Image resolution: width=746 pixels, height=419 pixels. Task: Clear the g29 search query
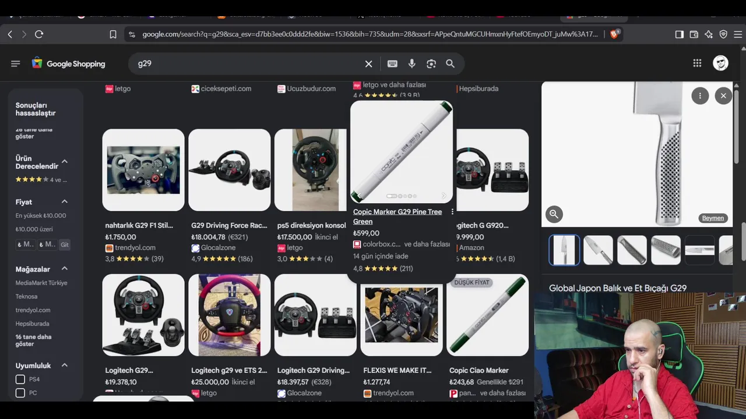coord(369,63)
